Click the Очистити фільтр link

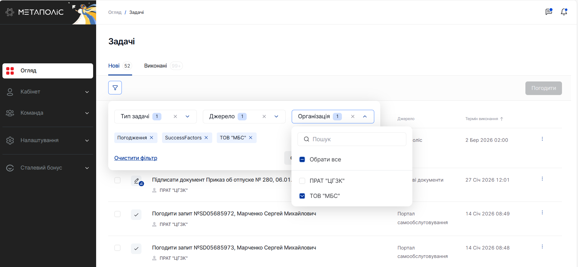point(135,158)
